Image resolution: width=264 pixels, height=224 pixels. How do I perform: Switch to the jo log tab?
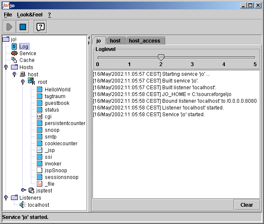pyautogui.click(x=99, y=41)
